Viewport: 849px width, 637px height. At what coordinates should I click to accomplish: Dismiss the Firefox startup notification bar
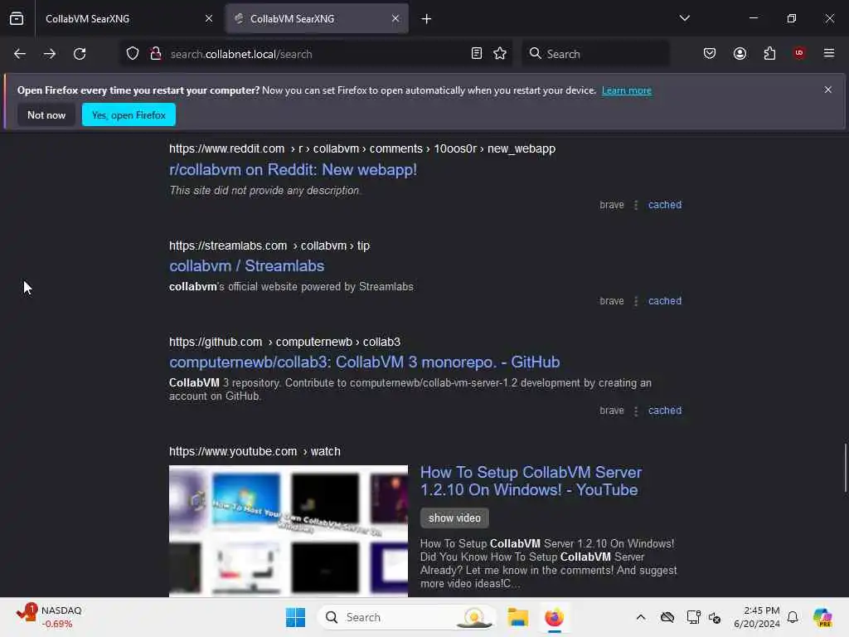[828, 90]
